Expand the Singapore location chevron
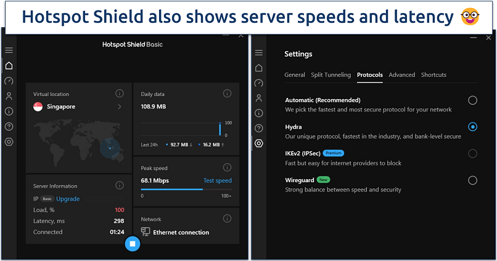 tap(120, 107)
